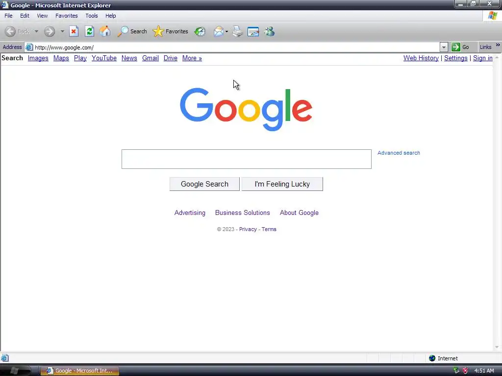Image resolution: width=502 pixels, height=376 pixels.
Task: Open About Google link
Action: tap(299, 213)
